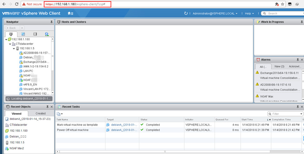Switch to Storage navigator tab
The height and width of the screenshot is (154, 304).
[x=35, y=34]
